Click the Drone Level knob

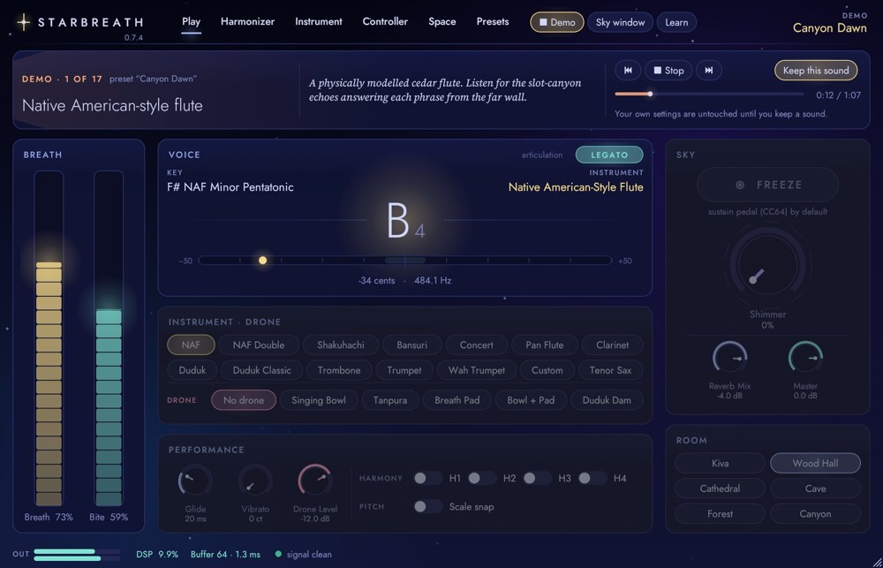(x=315, y=481)
